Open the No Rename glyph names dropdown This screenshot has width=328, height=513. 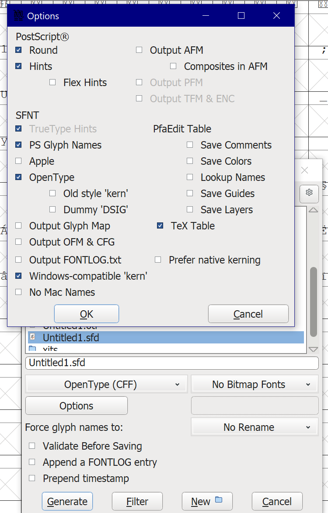point(255,427)
